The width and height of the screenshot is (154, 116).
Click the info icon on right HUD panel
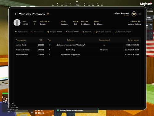(151, 25)
